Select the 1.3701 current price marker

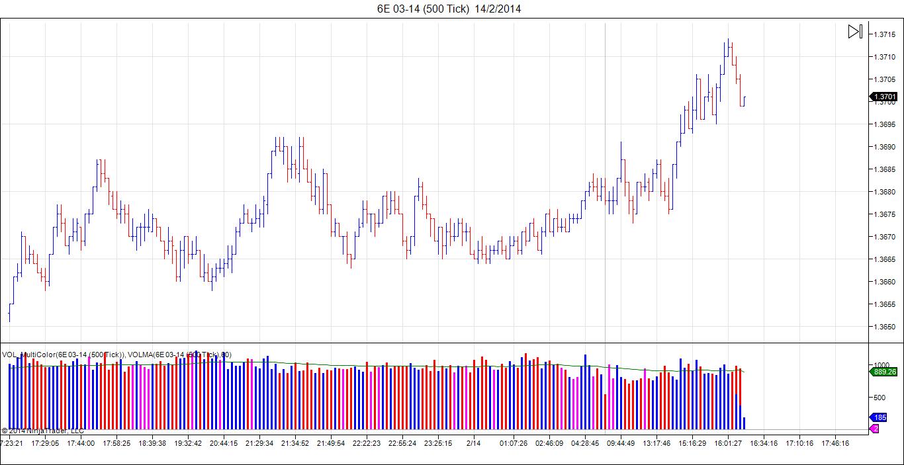(x=884, y=97)
